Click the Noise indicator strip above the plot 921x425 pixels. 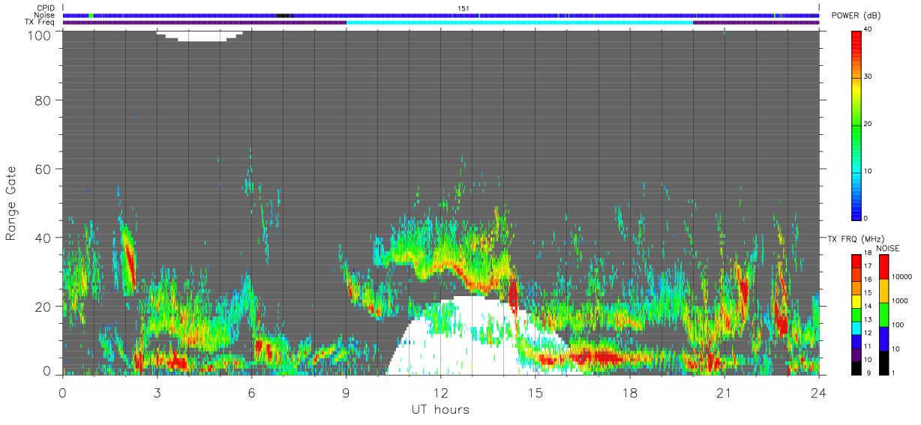point(441,16)
